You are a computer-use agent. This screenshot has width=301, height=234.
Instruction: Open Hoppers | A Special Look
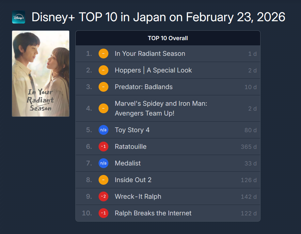[x=153, y=70]
